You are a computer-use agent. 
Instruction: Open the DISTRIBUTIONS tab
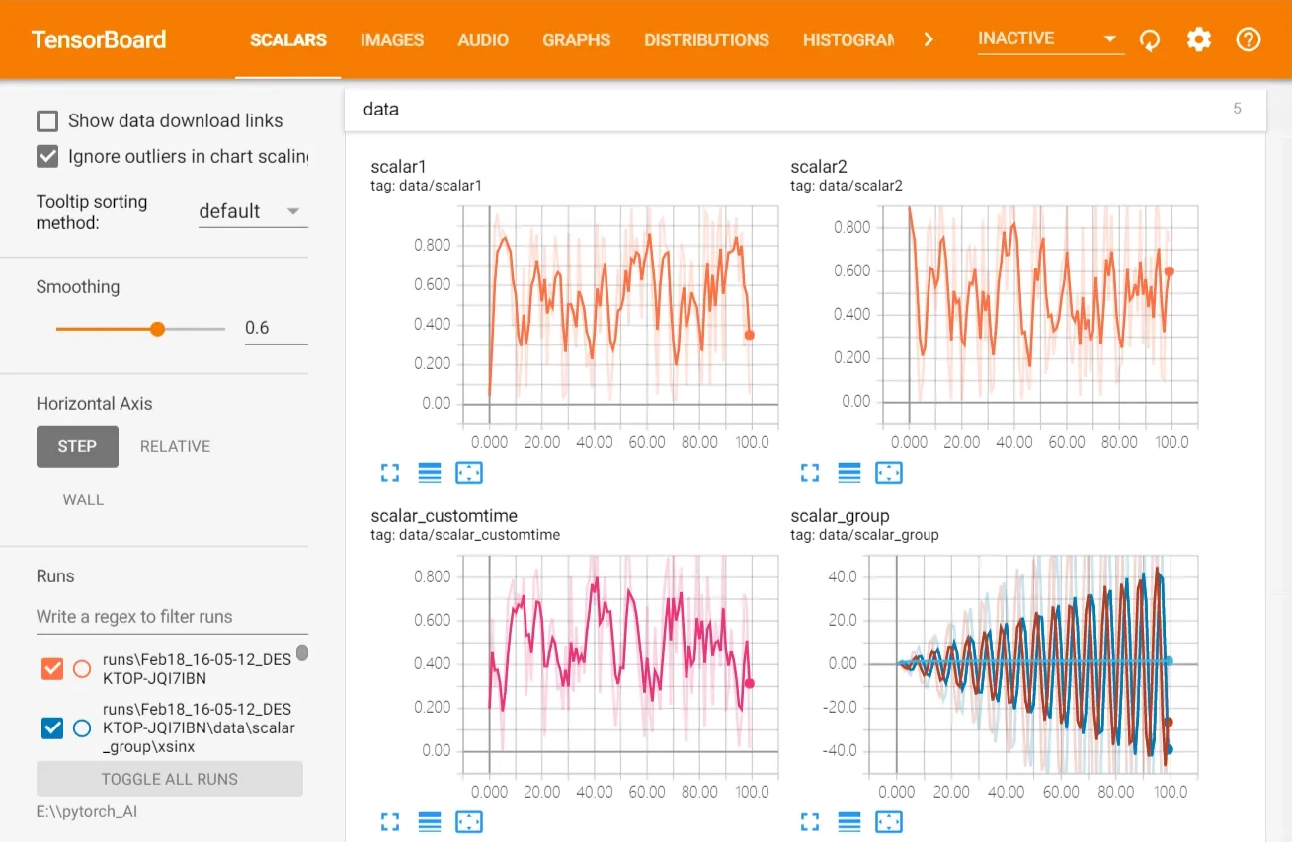coord(706,40)
